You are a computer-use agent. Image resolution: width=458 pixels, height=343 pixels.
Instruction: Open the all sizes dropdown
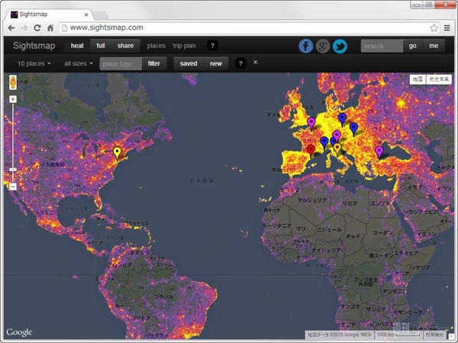(x=79, y=63)
